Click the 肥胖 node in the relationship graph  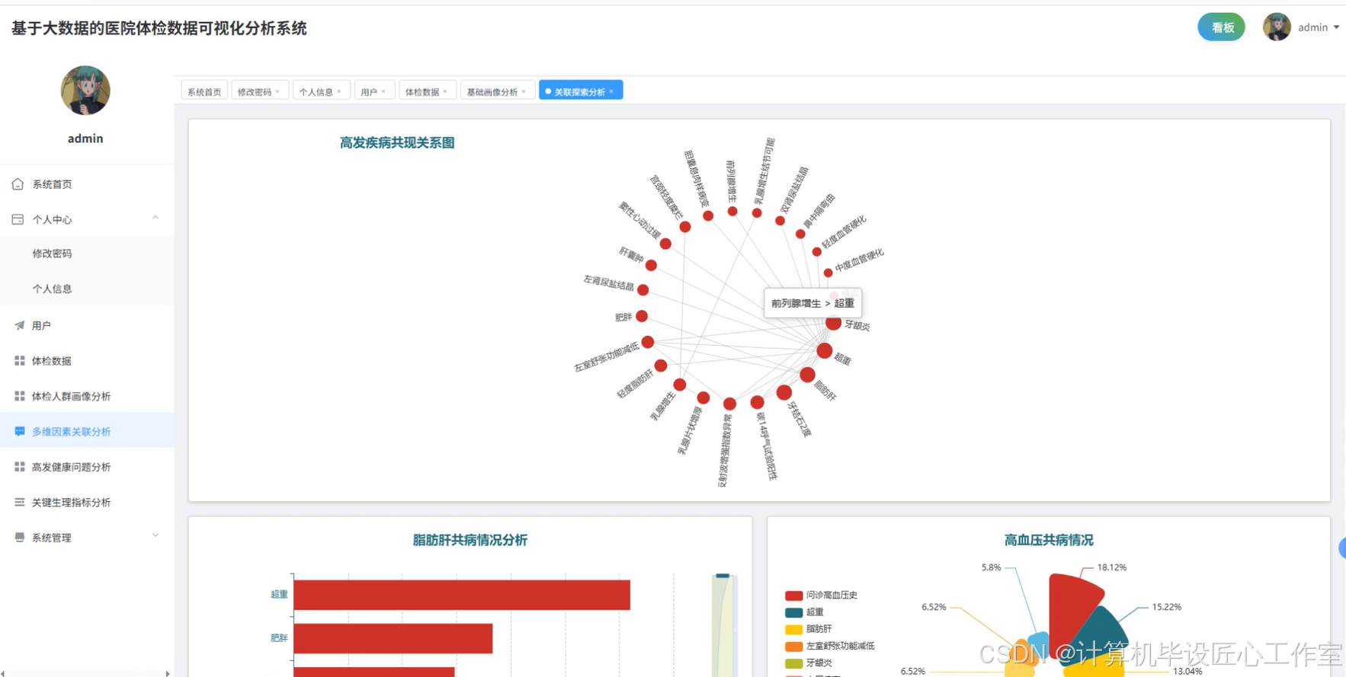[642, 316]
